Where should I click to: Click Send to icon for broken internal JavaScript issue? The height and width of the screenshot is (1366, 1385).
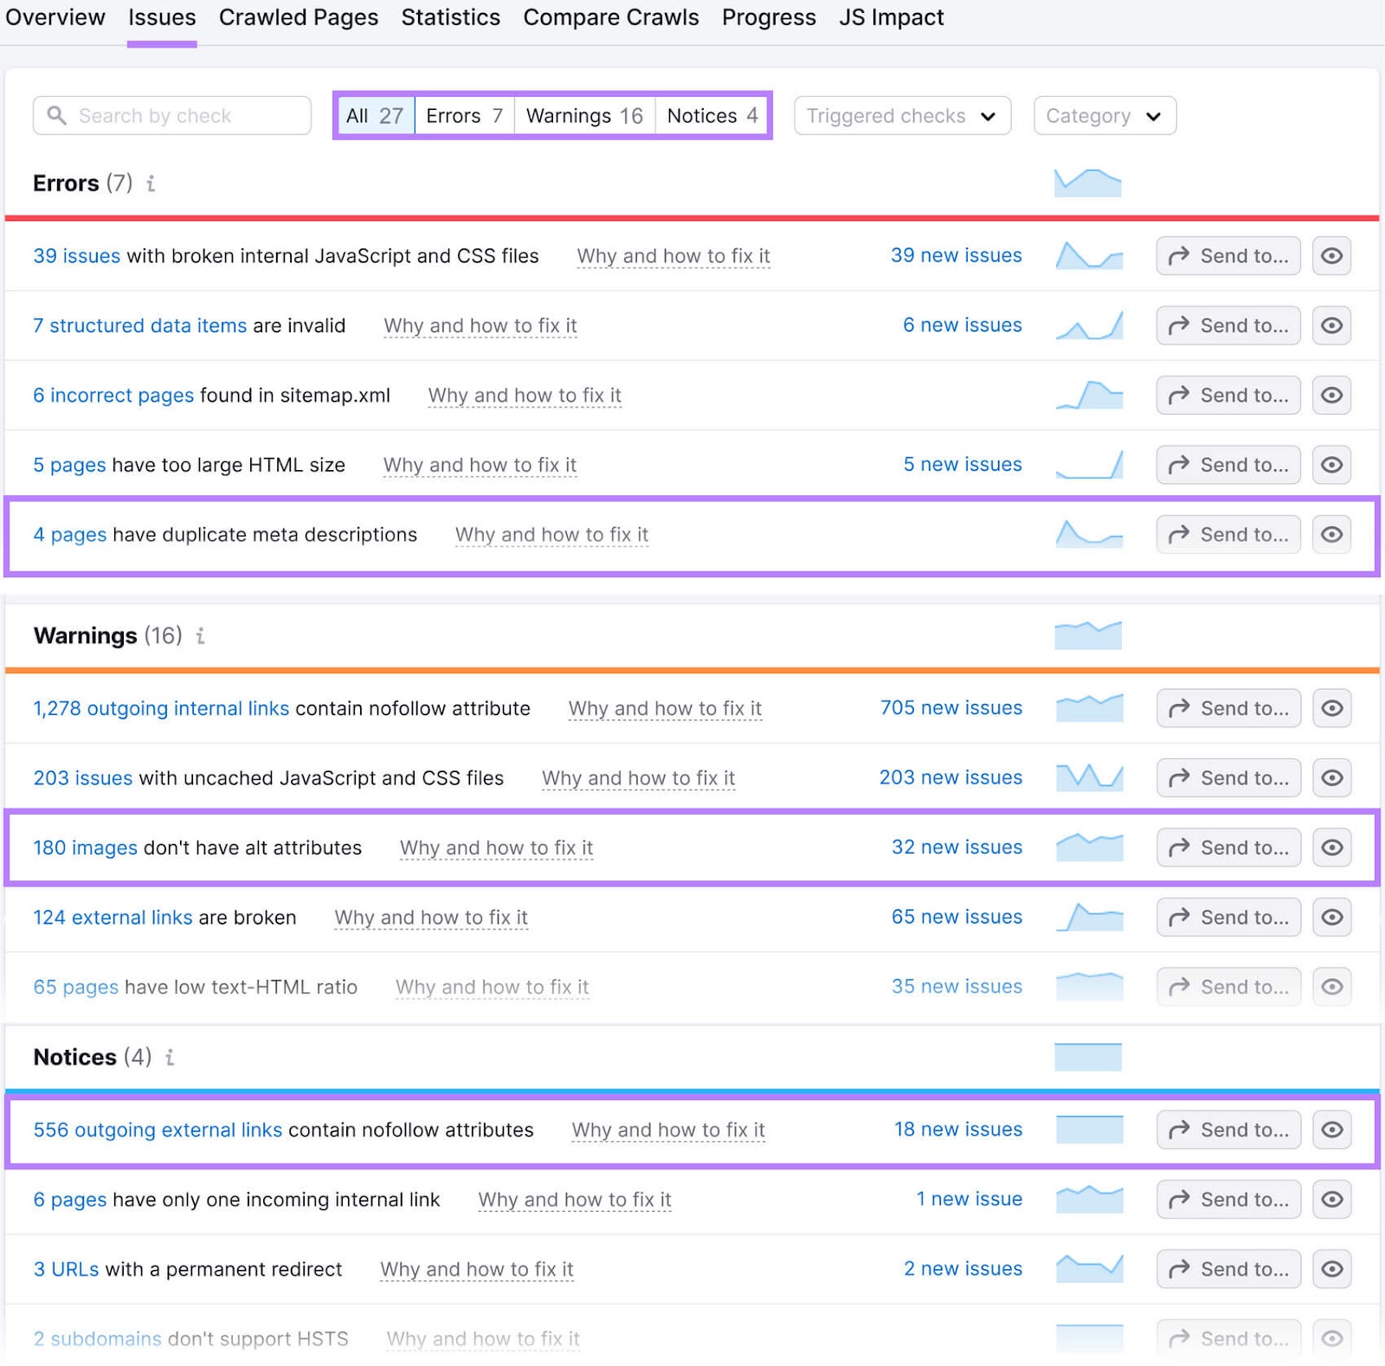pyautogui.click(x=1227, y=255)
